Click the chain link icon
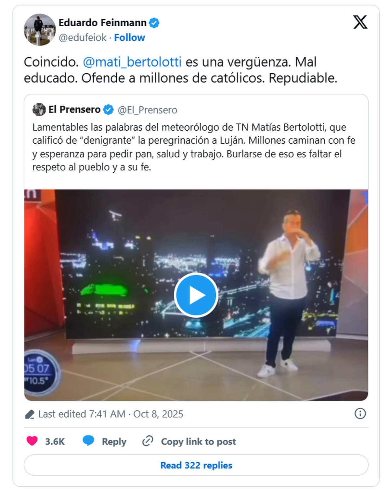Image resolution: width=390 pixels, height=500 pixels. 148,441
